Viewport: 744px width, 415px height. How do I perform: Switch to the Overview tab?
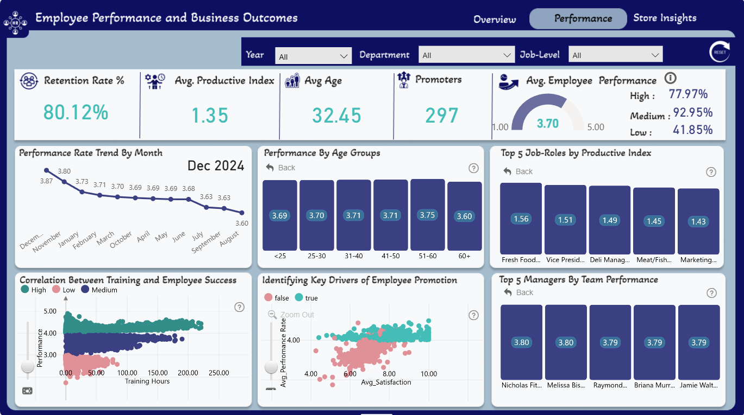point(495,19)
